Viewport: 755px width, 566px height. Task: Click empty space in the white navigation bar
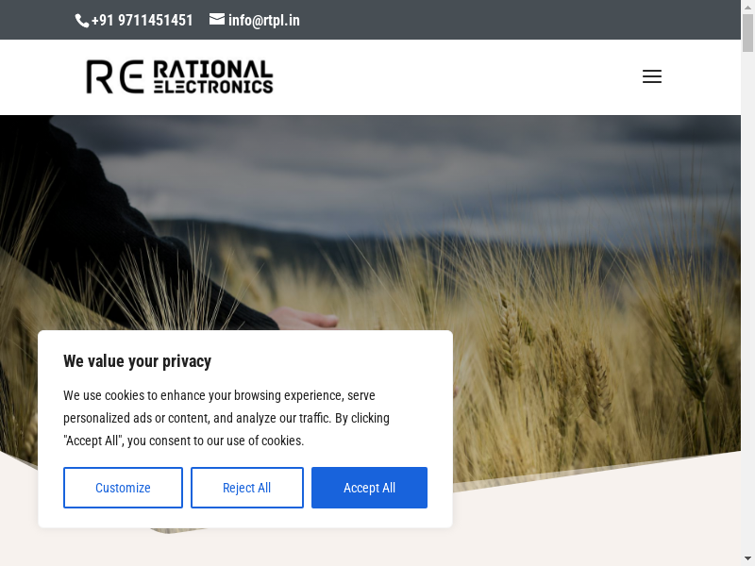453,77
